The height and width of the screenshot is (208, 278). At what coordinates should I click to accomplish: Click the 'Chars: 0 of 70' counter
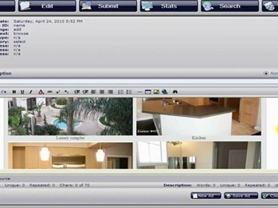pyautogui.click(x=75, y=185)
